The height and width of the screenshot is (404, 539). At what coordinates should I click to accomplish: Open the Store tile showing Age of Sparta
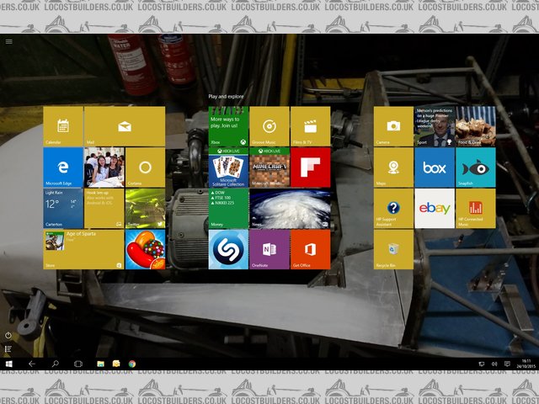[x=83, y=249]
